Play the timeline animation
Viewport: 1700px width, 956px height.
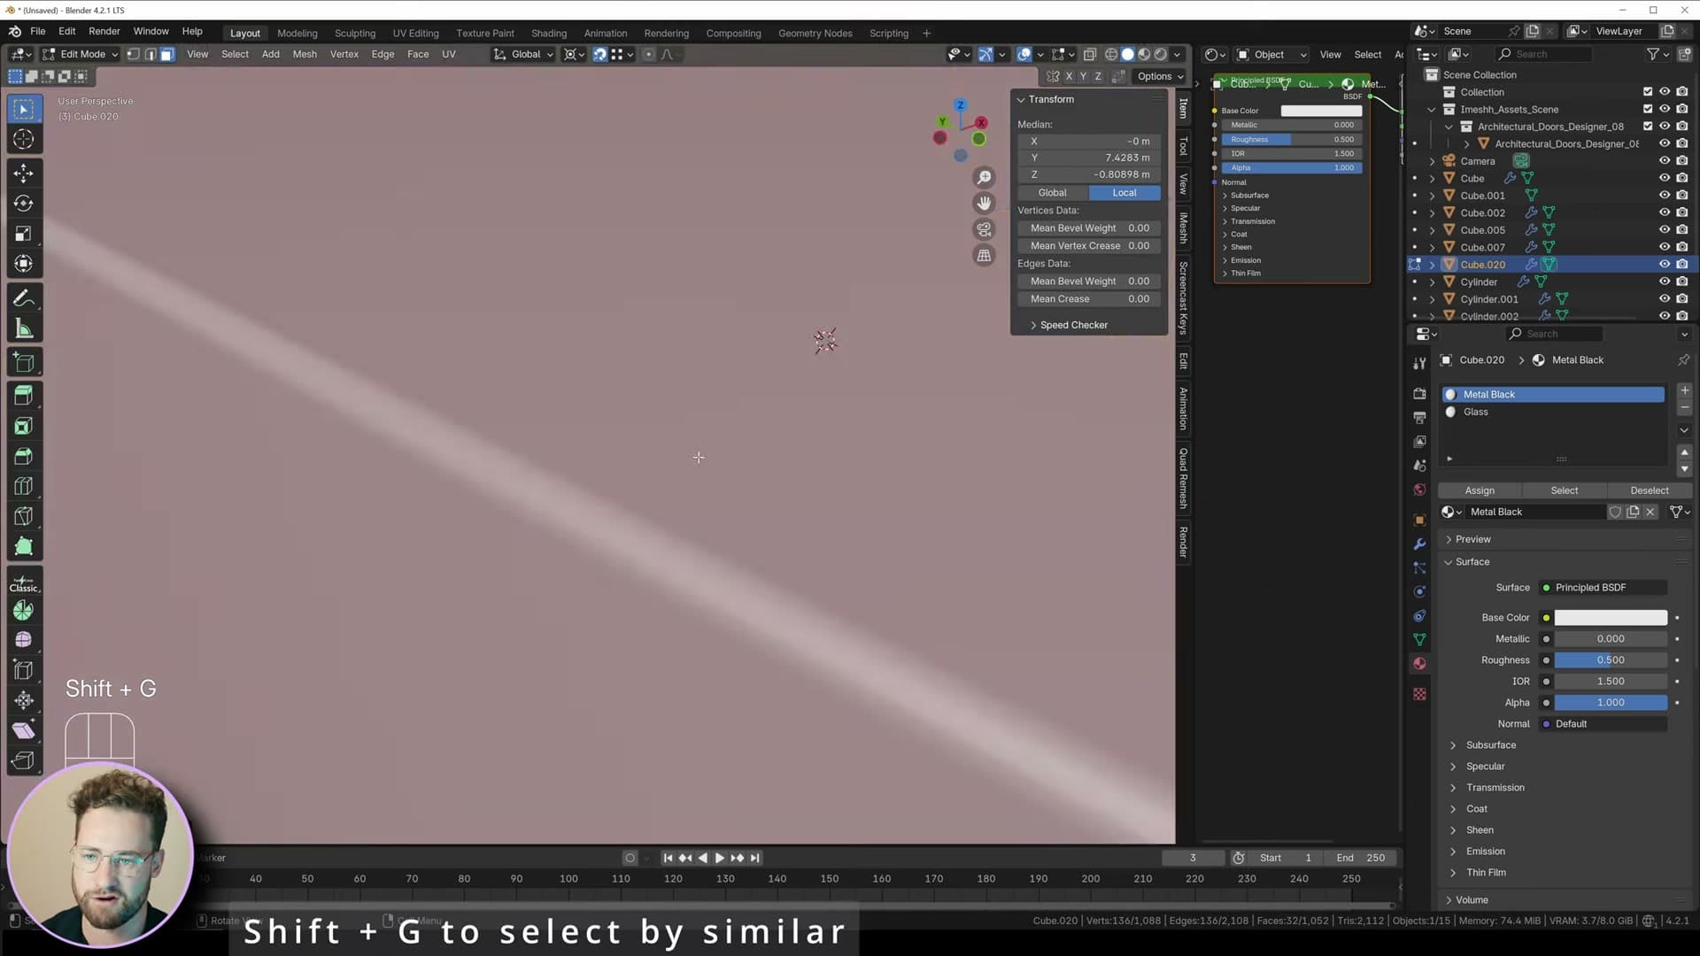pyautogui.click(x=719, y=858)
